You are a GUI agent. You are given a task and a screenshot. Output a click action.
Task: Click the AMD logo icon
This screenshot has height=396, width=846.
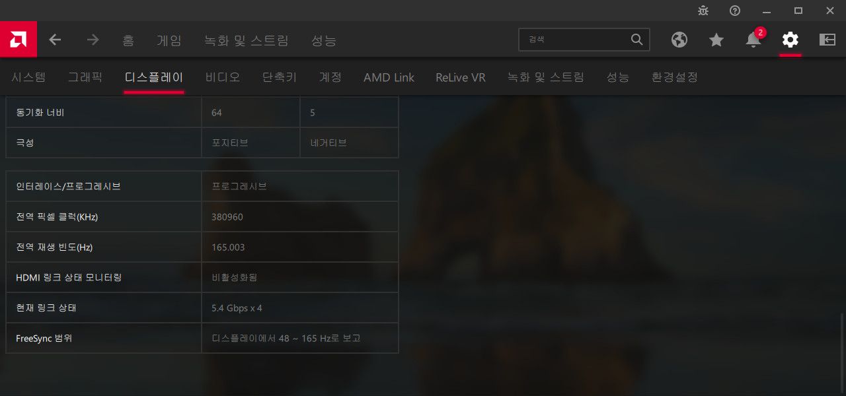pyautogui.click(x=19, y=40)
